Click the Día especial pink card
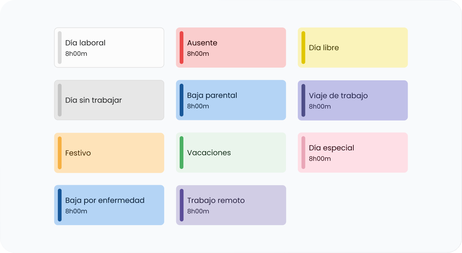 tap(353, 152)
